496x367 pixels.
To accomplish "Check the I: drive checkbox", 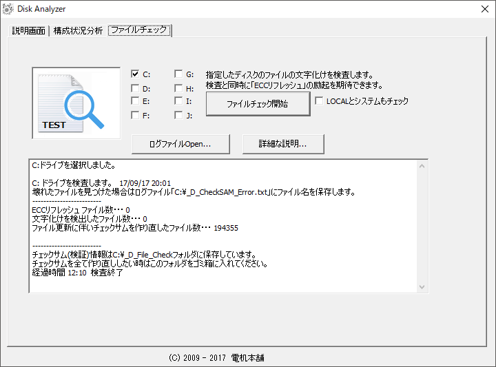I will (178, 101).
